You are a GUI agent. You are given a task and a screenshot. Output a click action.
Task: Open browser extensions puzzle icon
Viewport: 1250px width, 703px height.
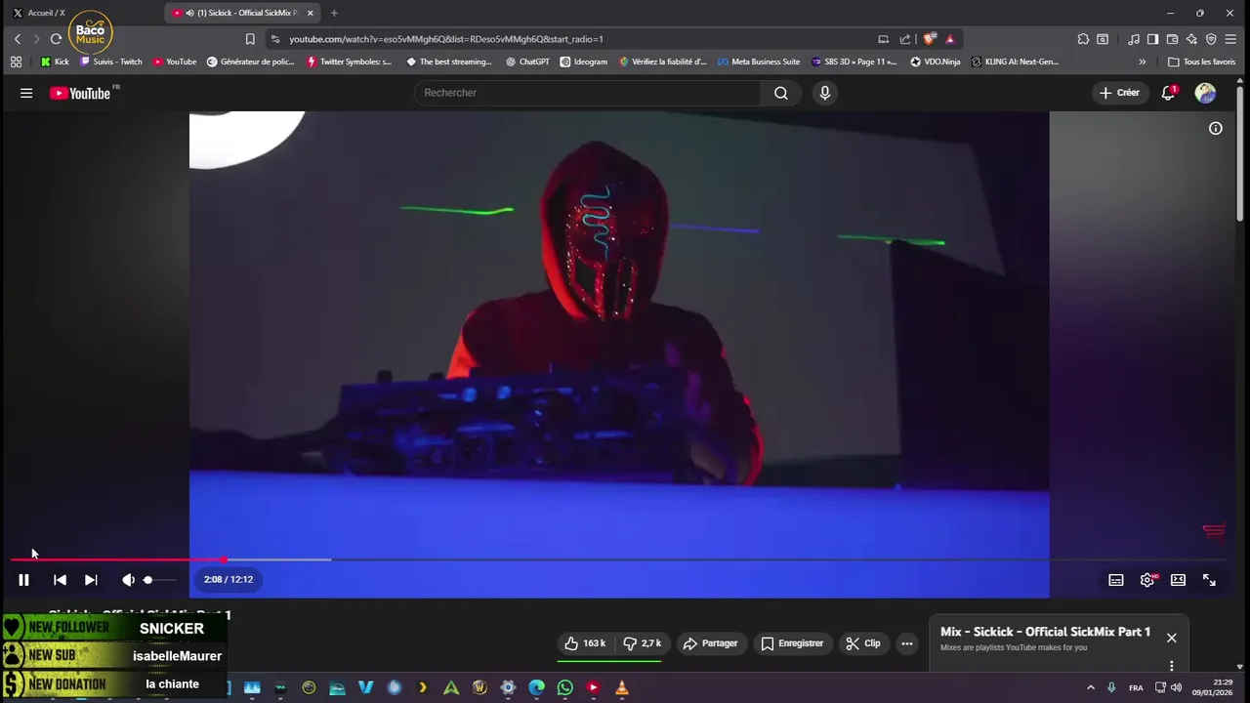1083,39
